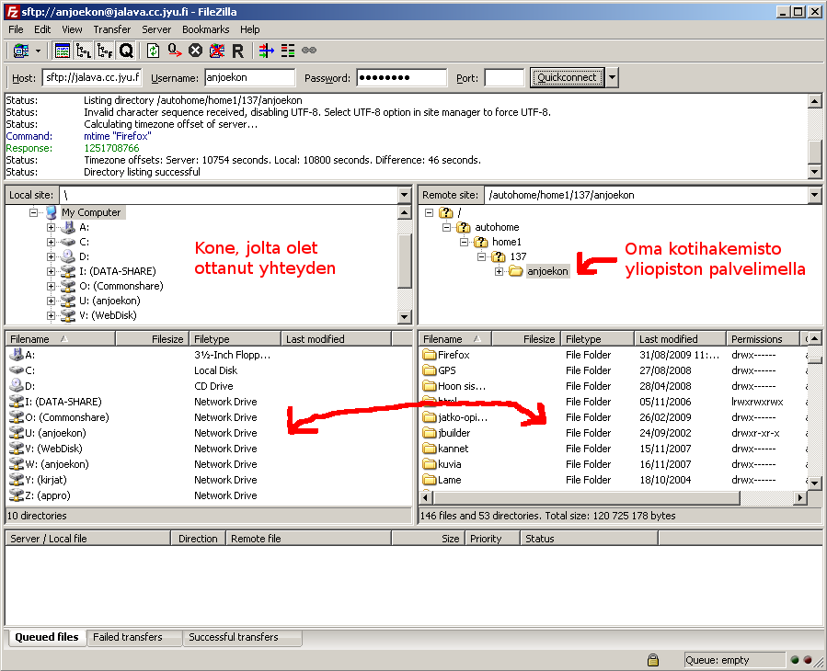
Task: Sort local files by Filetype column
Action: click(235, 339)
